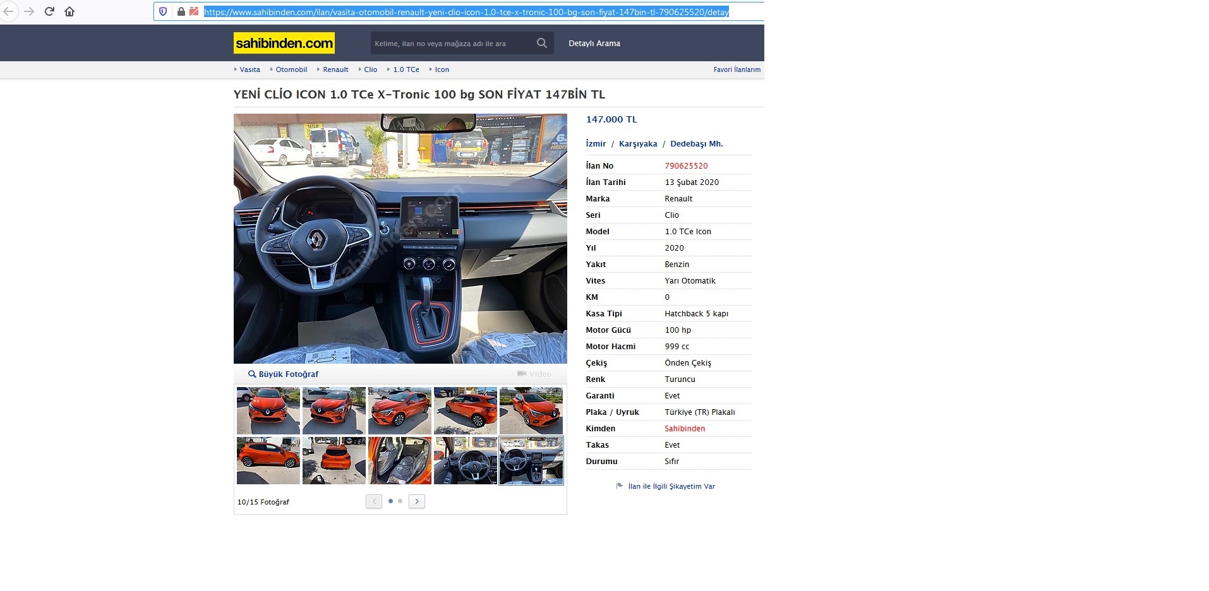Select first thumbnail of orange Clio front
This screenshot has width=1209, height=591.
268,410
